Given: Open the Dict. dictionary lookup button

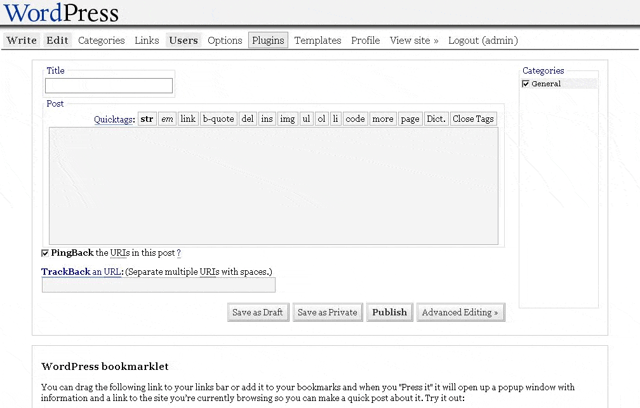Looking at the screenshot, I should tap(436, 119).
